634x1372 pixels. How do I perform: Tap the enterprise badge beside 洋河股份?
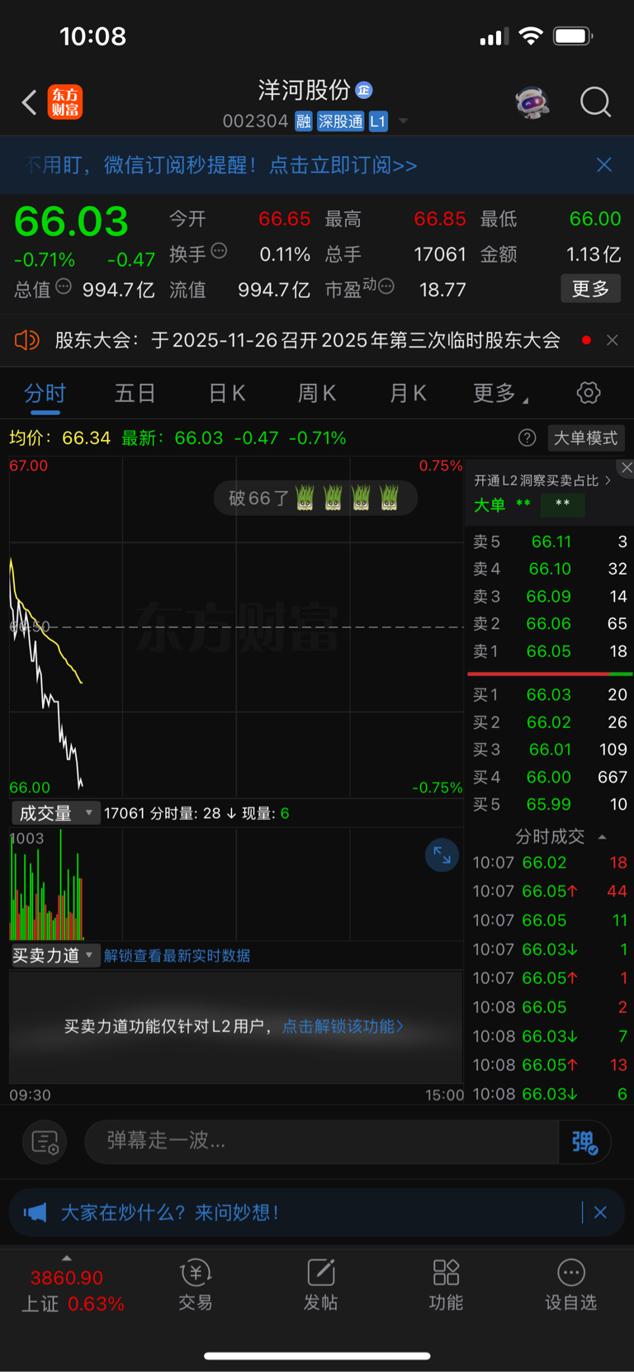point(364,90)
